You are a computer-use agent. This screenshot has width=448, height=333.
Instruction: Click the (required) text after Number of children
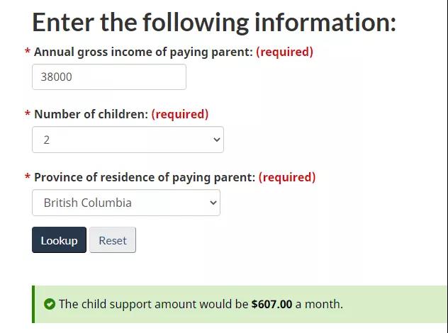(180, 115)
